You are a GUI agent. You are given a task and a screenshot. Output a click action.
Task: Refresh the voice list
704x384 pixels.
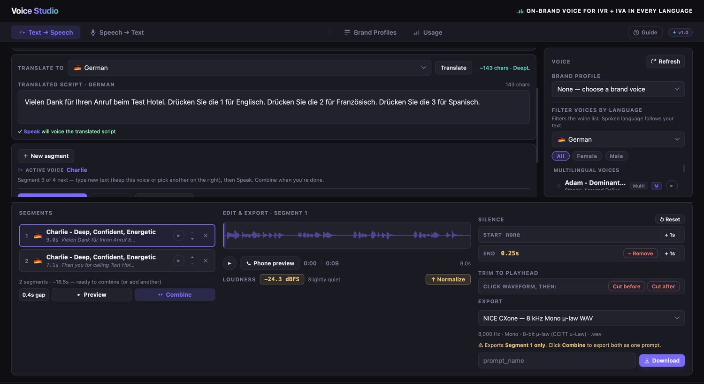pos(666,61)
